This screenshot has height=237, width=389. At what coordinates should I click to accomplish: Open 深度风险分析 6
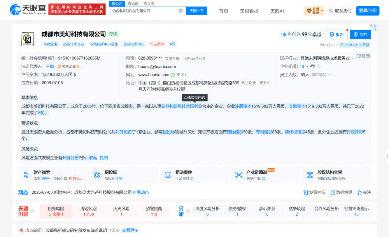pyautogui.click(x=207, y=211)
